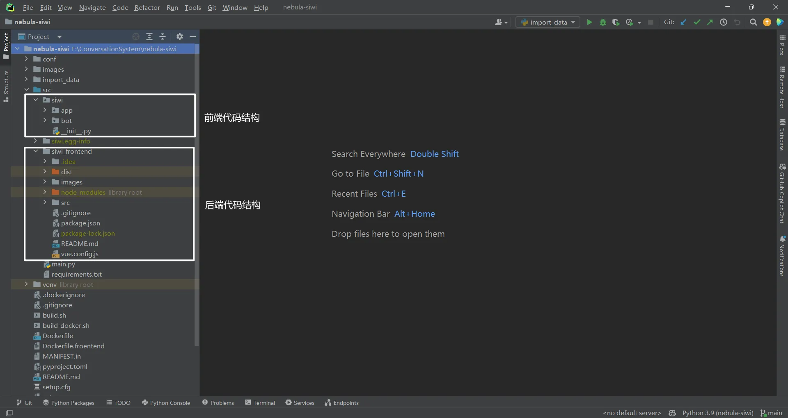Image resolution: width=788 pixels, height=418 pixels.
Task: Click Python 3.9 interpreter status
Action: click(x=718, y=413)
